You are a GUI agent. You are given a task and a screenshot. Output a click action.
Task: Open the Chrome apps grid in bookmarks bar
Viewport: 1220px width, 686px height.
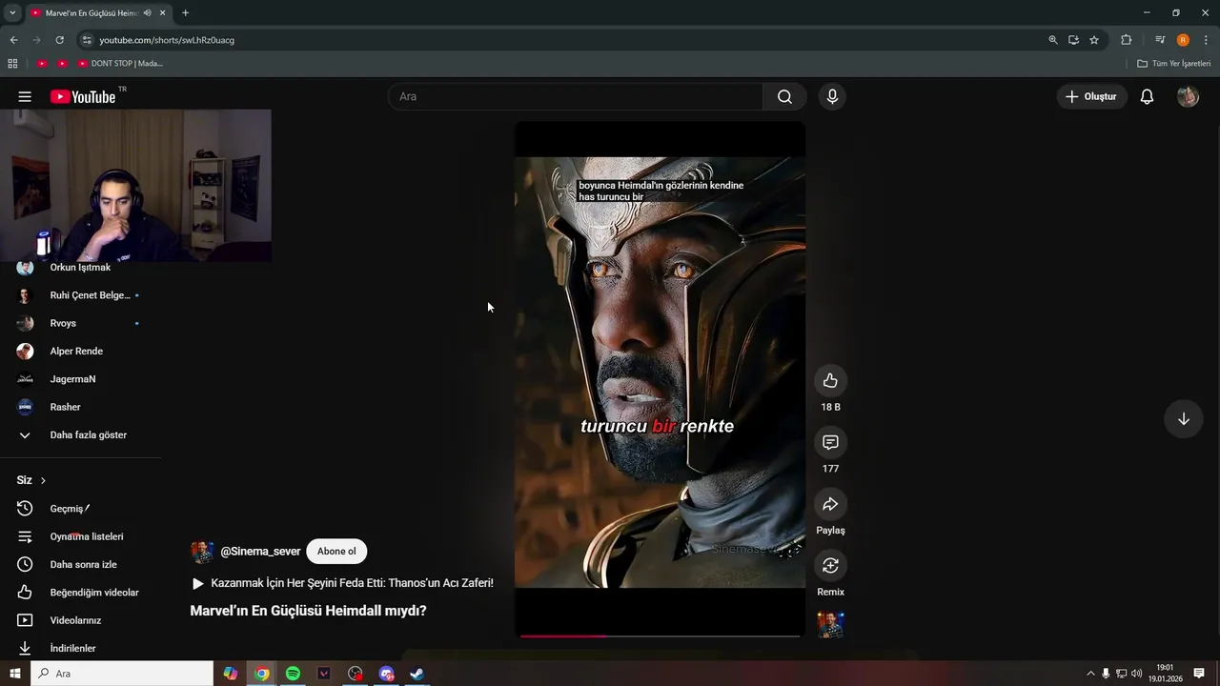click(12, 63)
